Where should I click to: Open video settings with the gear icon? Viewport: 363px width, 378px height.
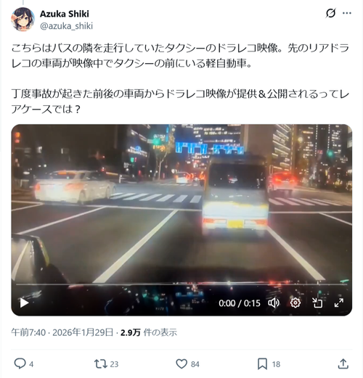tap(295, 303)
